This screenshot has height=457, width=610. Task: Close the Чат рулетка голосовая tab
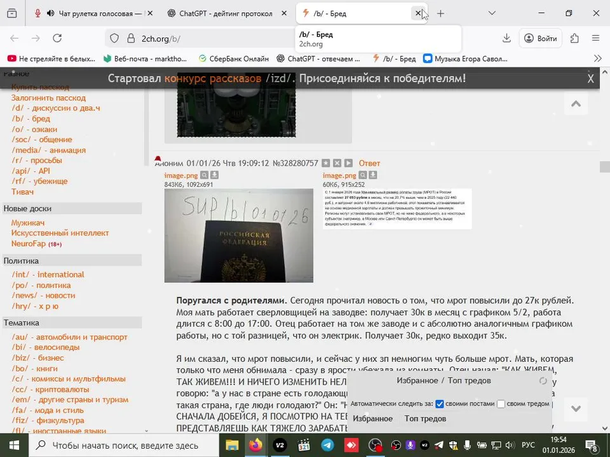coord(150,13)
